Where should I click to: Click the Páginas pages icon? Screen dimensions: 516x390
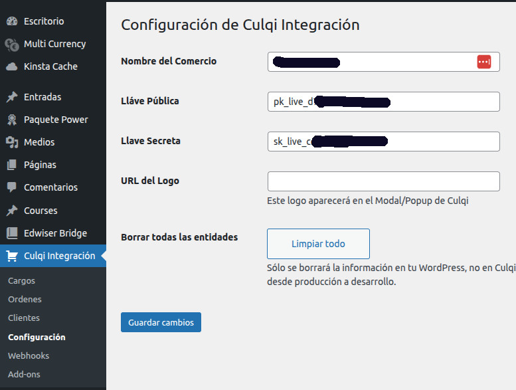12,165
